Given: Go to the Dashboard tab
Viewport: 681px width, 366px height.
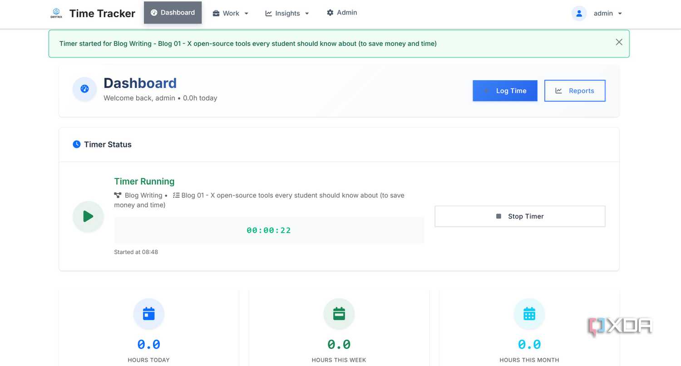Looking at the screenshot, I should (x=173, y=13).
